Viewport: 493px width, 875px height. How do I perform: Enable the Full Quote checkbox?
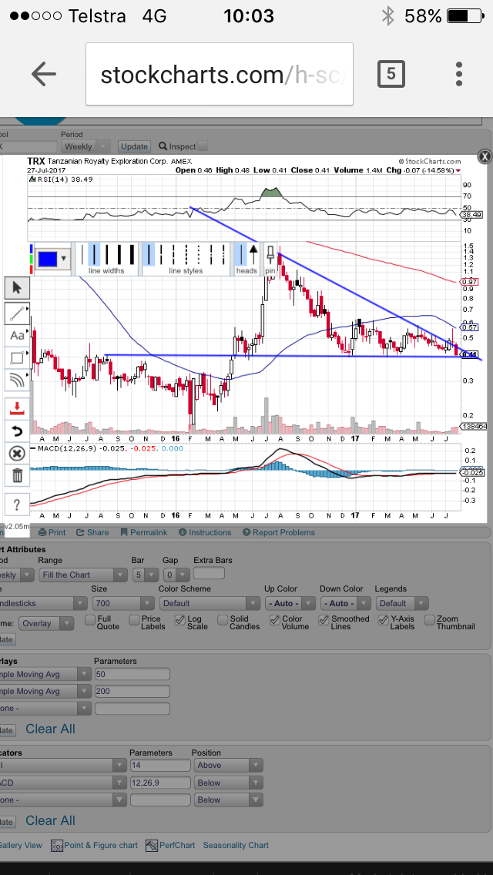click(x=90, y=619)
